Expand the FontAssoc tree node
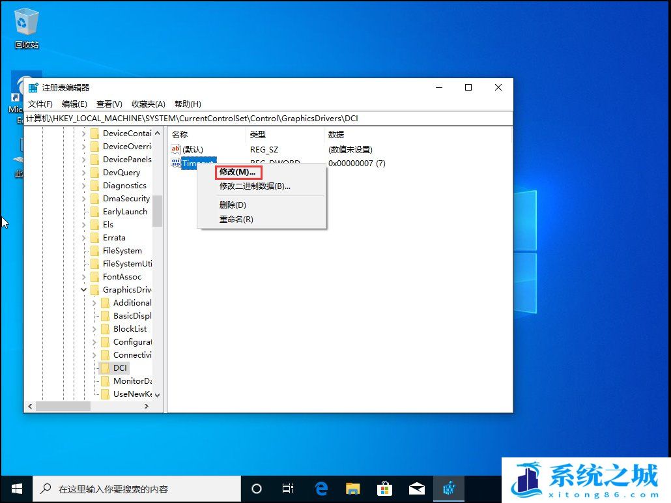Image resolution: width=671 pixels, height=503 pixels. tap(84, 277)
